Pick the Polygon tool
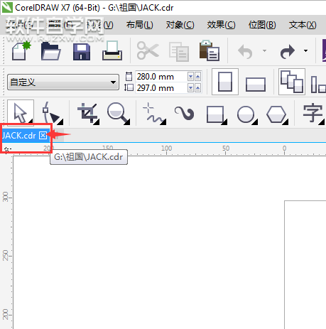The image size is (326, 329). pyautogui.click(x=277, y=114)
